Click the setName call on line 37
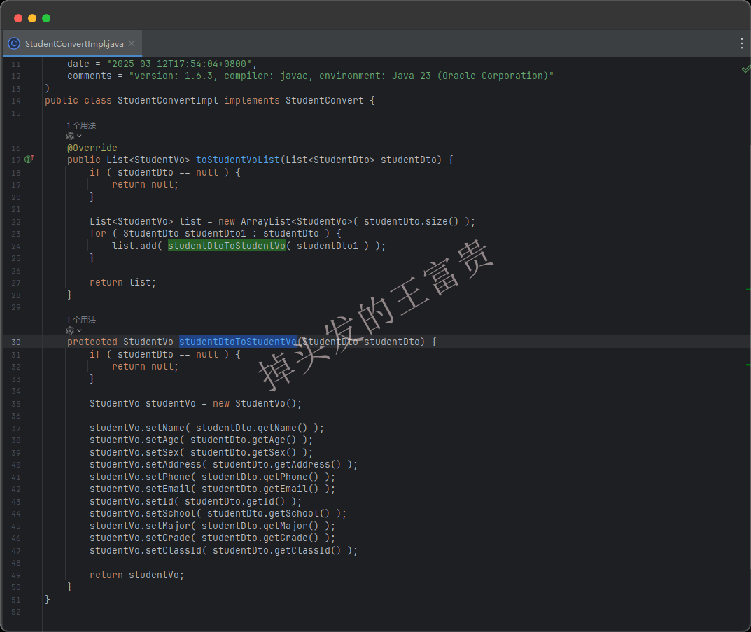 pyautogui.click(x=206, y=428)
